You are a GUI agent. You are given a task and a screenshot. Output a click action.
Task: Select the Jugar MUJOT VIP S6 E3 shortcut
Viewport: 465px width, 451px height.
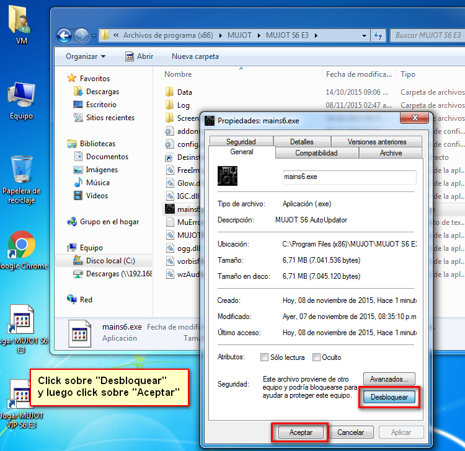click(21, 396)
